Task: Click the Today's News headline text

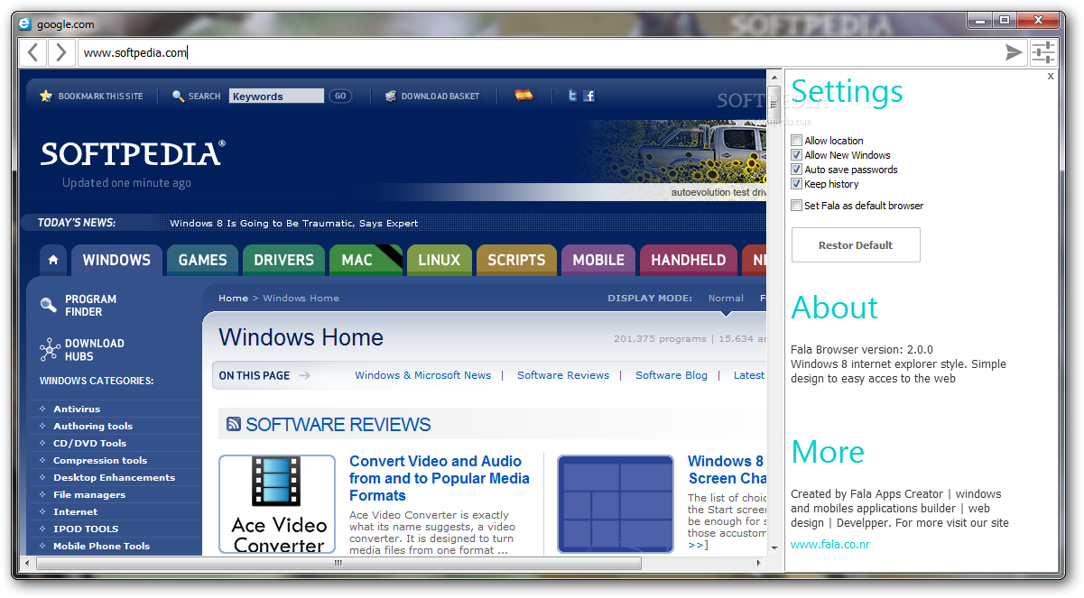Action: [293, 223]
